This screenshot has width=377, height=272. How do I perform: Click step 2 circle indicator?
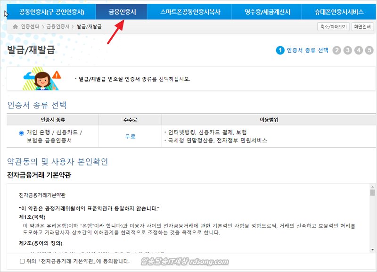tap(337, 50)
